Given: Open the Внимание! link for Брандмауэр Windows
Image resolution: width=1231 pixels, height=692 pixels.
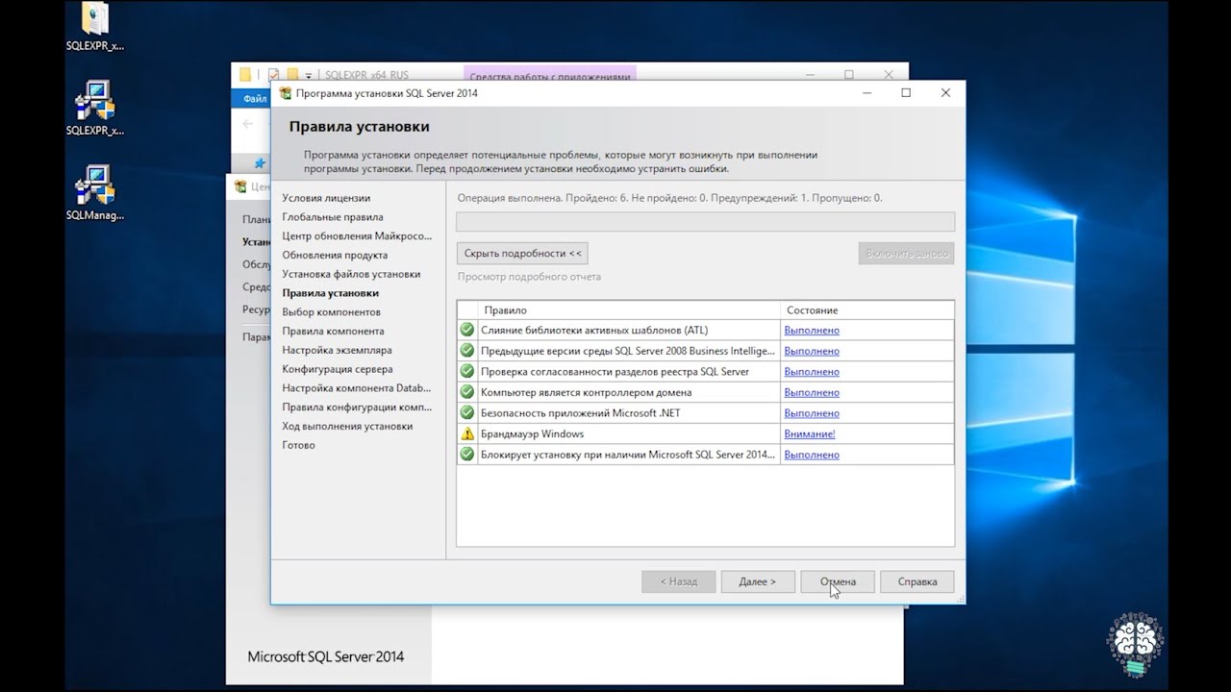Looking at the screenshot, I should 810,433.
